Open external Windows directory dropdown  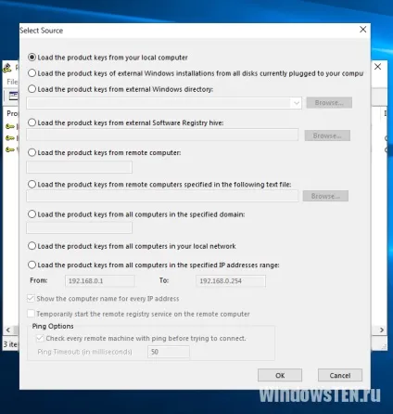297,103
